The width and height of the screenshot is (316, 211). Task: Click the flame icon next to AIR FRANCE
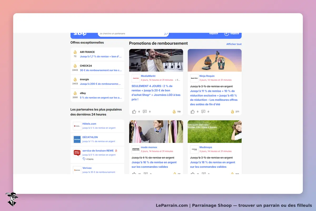[75, 52]
